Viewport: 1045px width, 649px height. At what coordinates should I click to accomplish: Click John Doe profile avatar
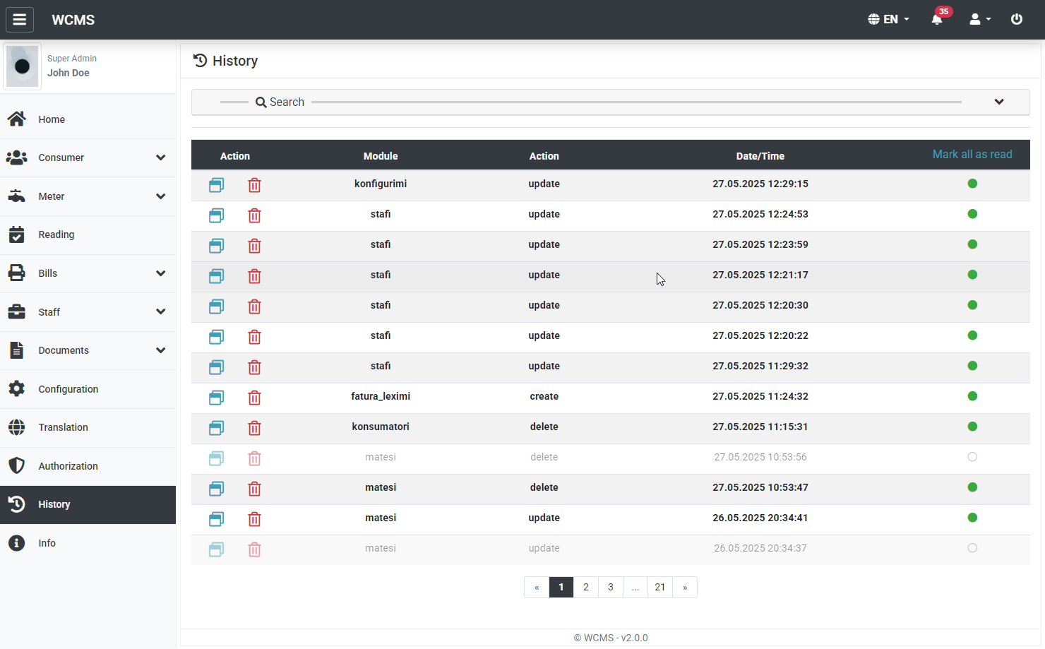pyautogui.click(x=23, y=66)
